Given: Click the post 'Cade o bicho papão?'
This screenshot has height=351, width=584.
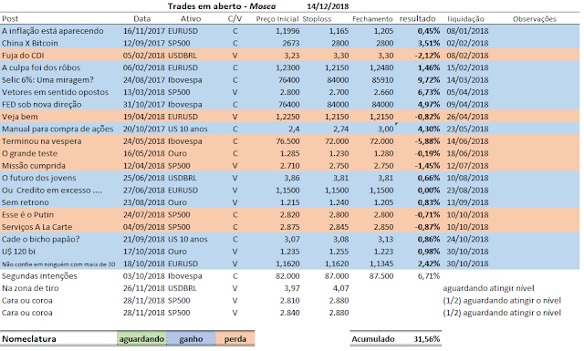Looking at the screenshot, I should pyautogui.click(x=40, y=239).
